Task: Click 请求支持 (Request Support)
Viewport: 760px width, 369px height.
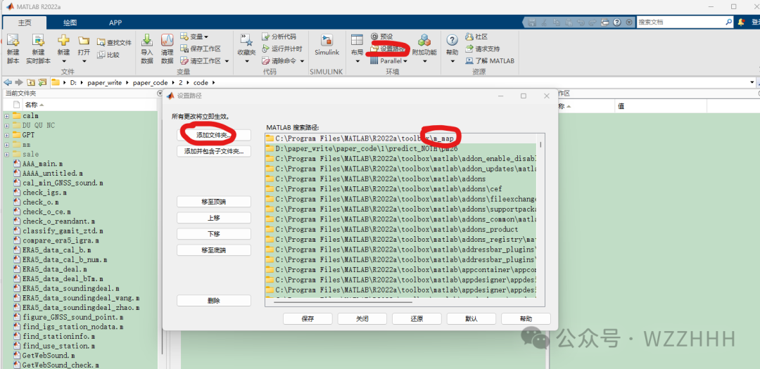Action: click(x=482, y=48)
